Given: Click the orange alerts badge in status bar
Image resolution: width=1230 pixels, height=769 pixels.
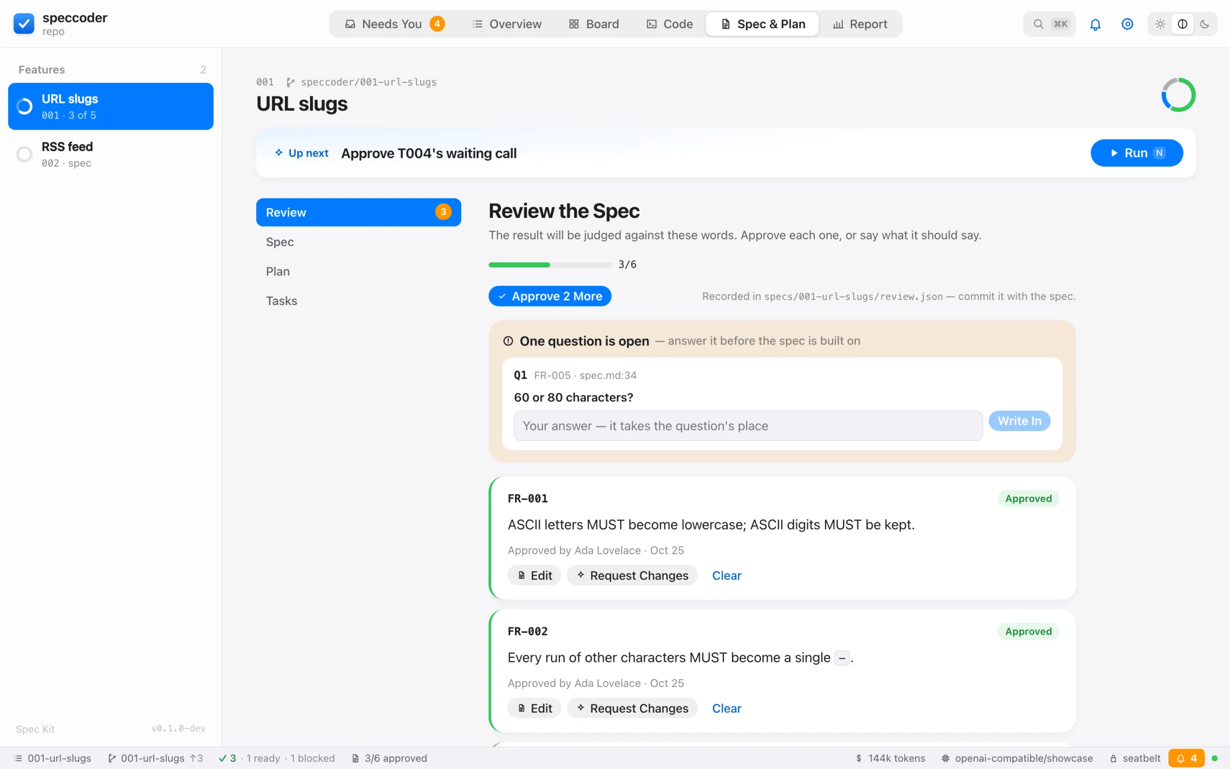Looking at the screenshot, I should (1186, 758).
